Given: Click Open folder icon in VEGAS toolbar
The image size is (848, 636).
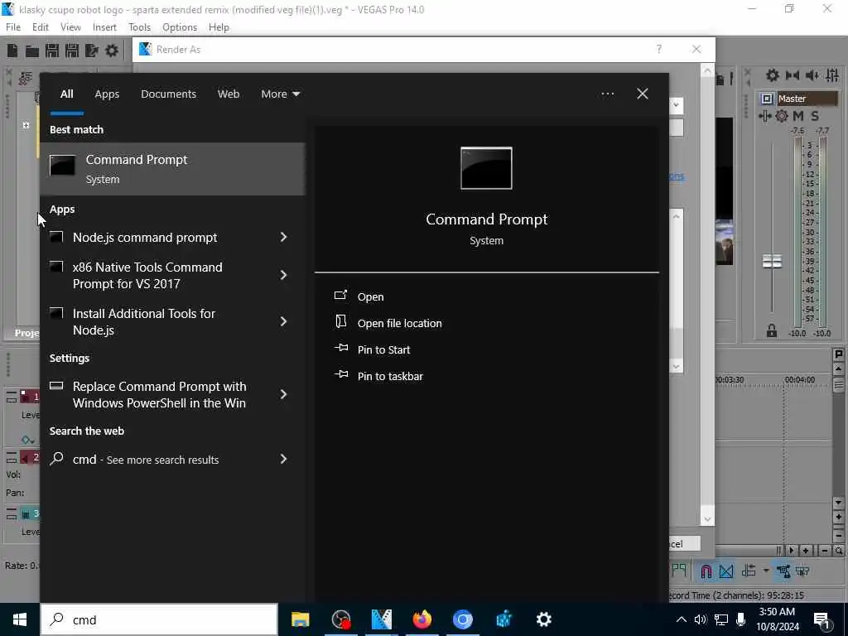Looking at the screenshot, I should (32, 51).
